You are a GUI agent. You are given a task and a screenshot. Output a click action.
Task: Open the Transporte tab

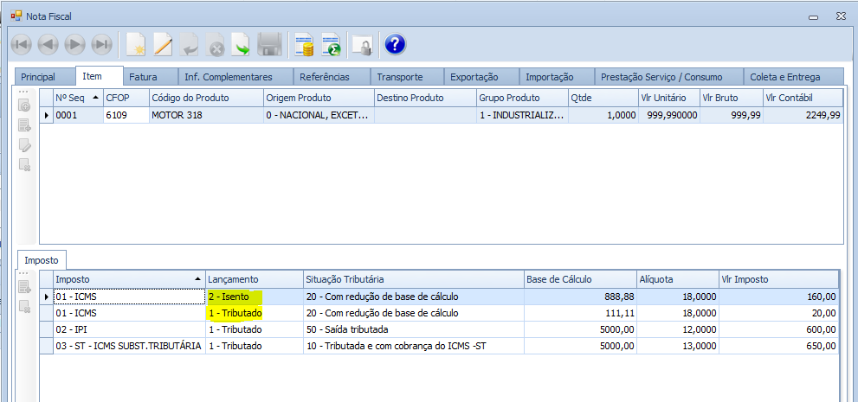400,77
